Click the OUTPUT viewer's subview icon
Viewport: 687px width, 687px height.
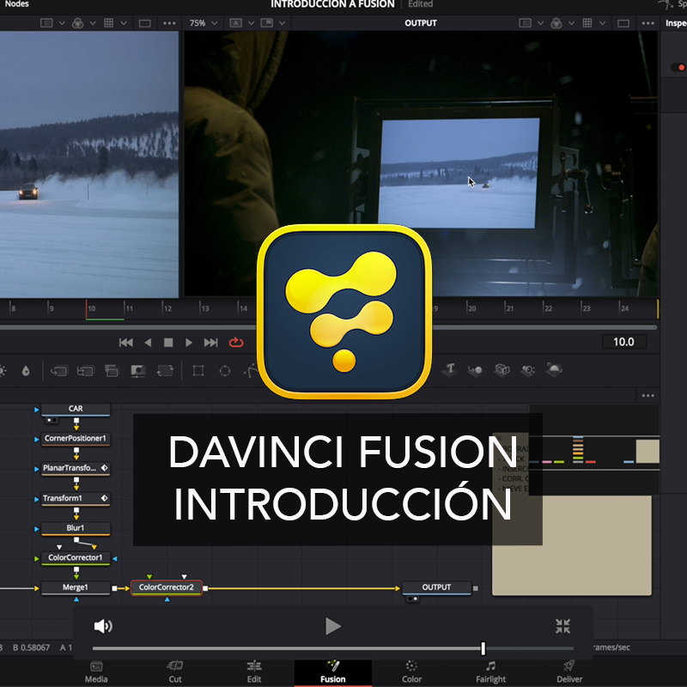[525, 23]
